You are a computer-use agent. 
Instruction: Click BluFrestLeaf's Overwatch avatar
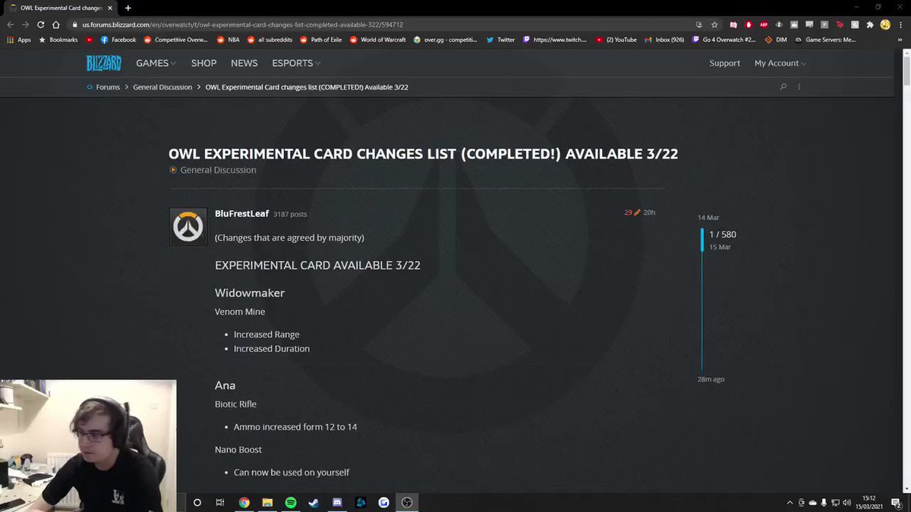(x=188, y=226)
